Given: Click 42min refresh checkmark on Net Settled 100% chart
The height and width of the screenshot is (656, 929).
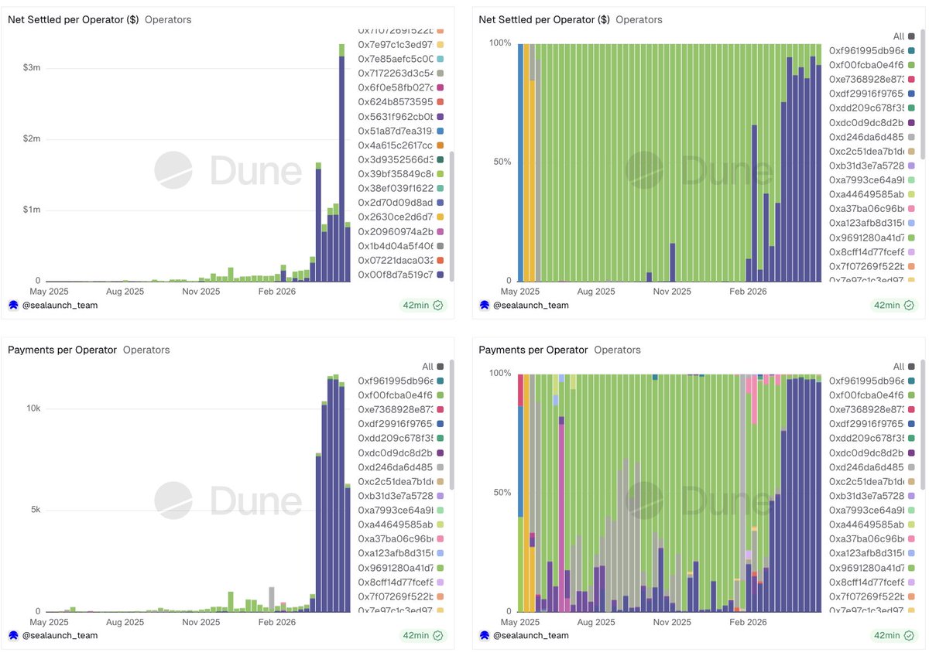Looking at the screenshot, I should pyautogui.click(x=910, y=305).
